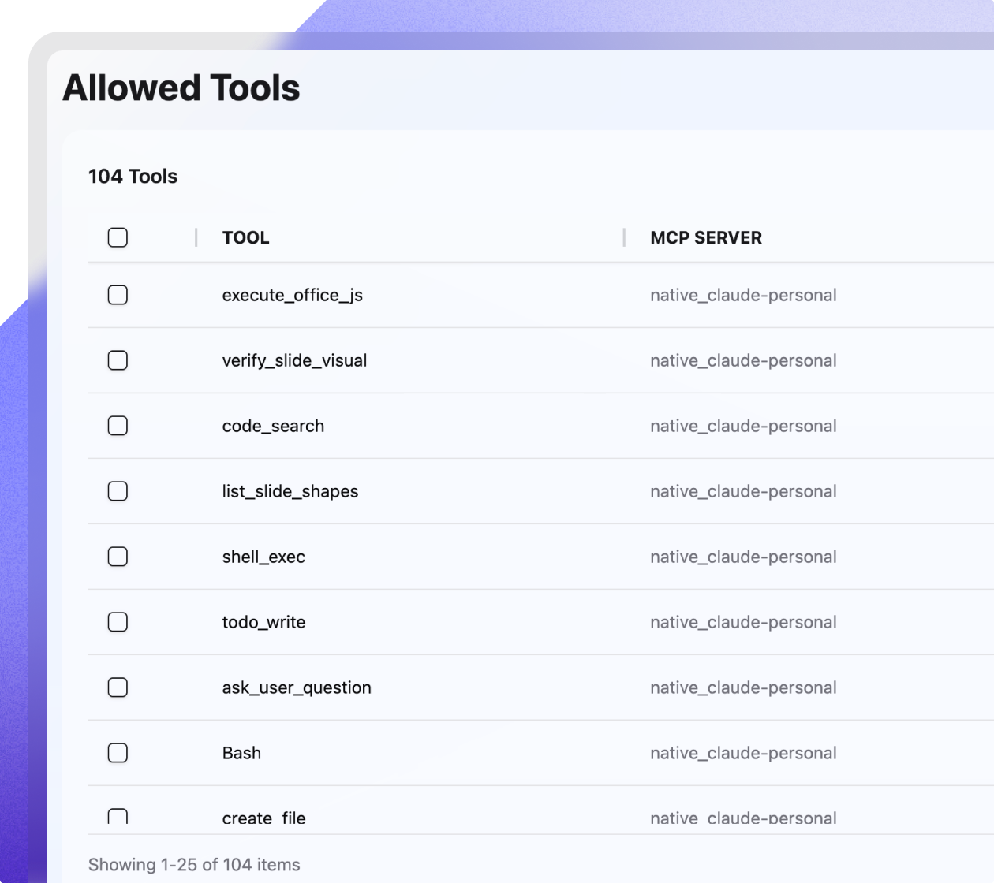Screen dimensions: 994x883
Task: Enable the shell_exec checkbox
Action: pos(118,557)
